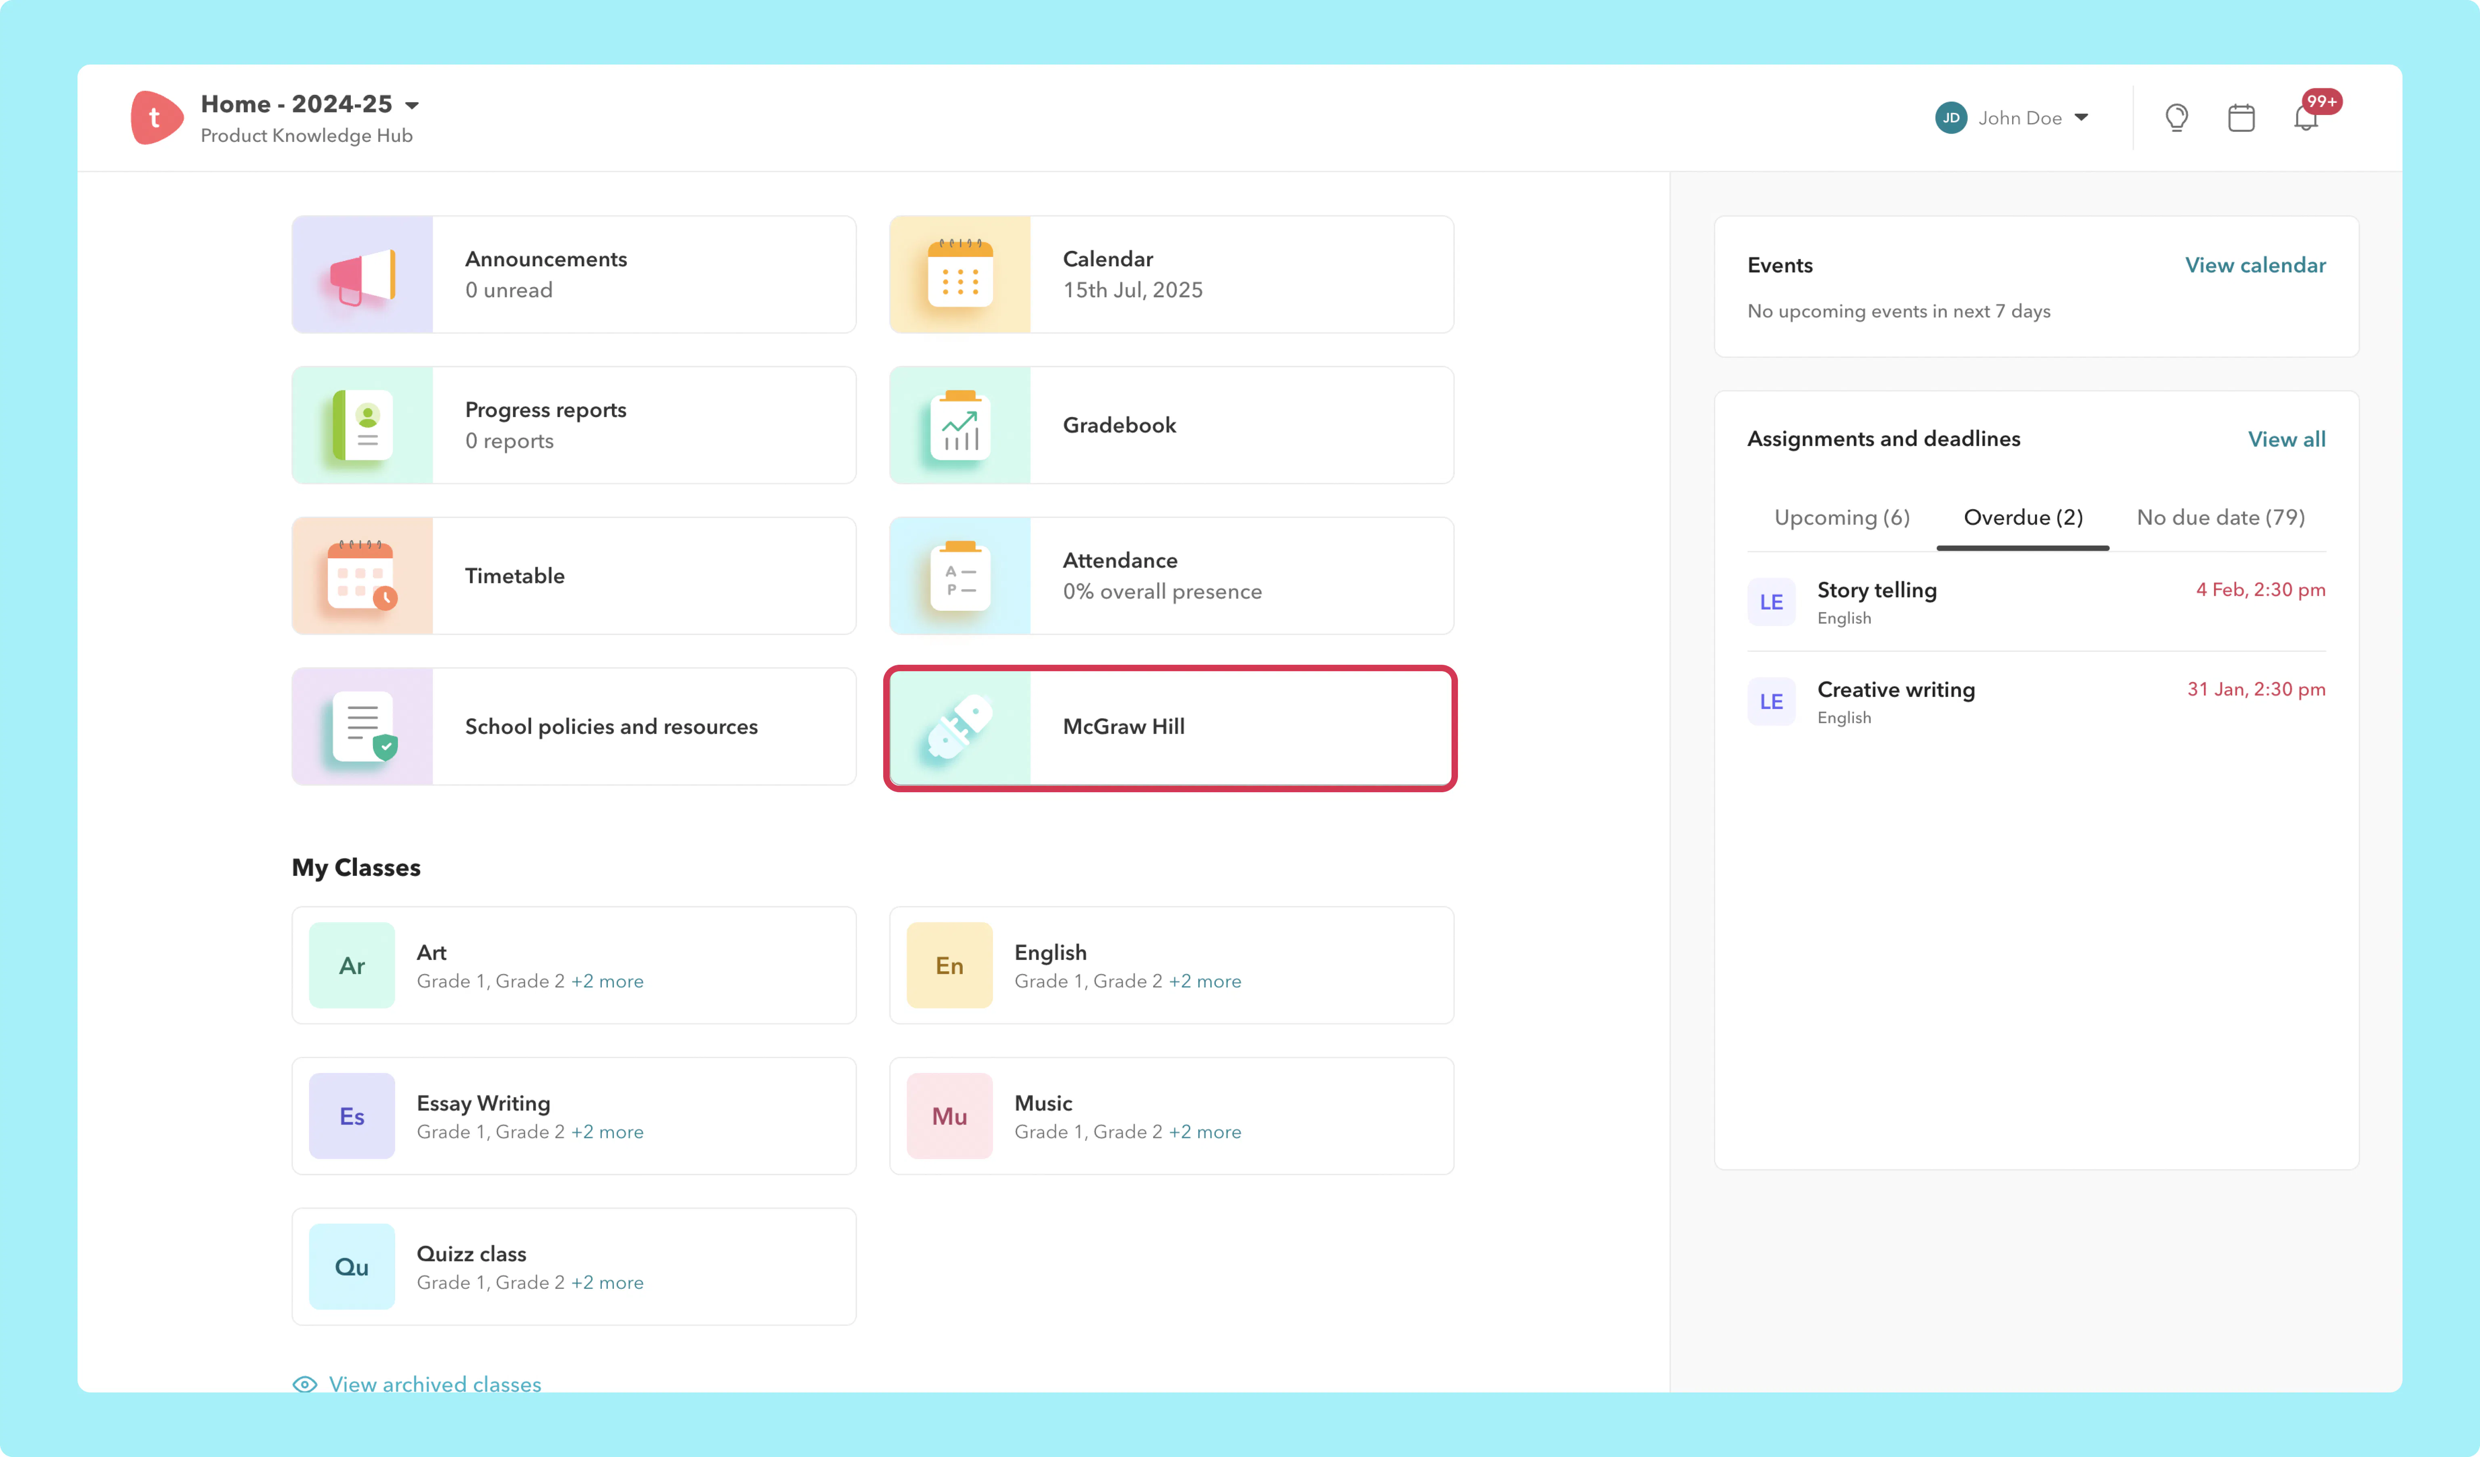Open the notifications bell icon

[x=2305, y=118]
